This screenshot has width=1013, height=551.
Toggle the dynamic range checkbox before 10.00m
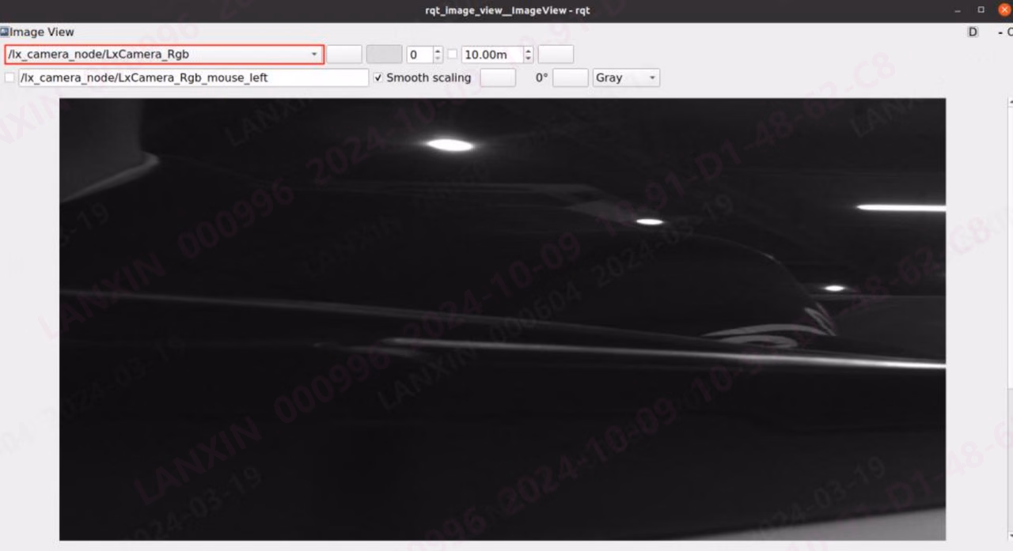(x=453, y=55)
